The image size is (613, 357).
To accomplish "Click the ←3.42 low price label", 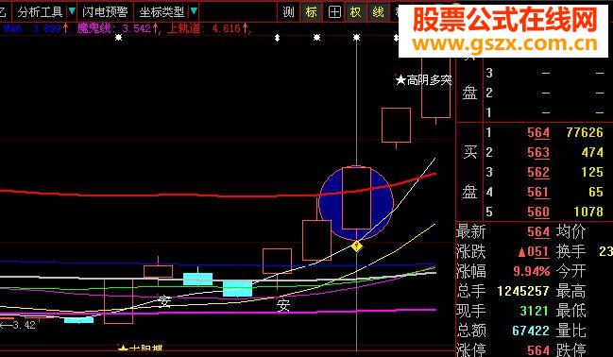I will pos(18,325).
